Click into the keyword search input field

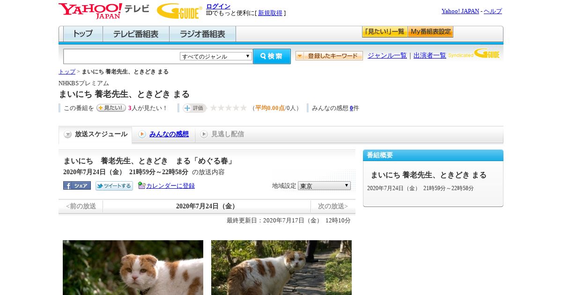coord(122,56)
